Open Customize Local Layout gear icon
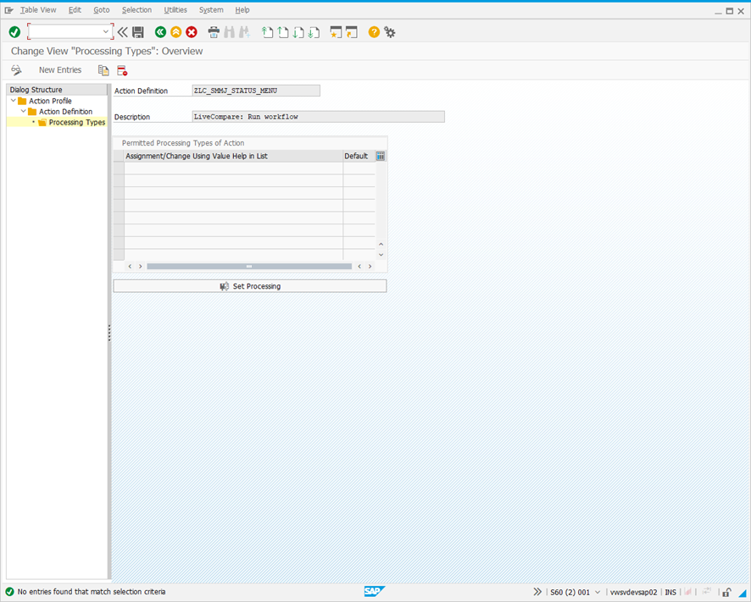 [390, 32]
